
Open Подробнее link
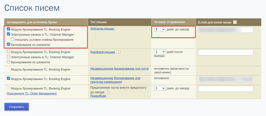tap(98, 96)
